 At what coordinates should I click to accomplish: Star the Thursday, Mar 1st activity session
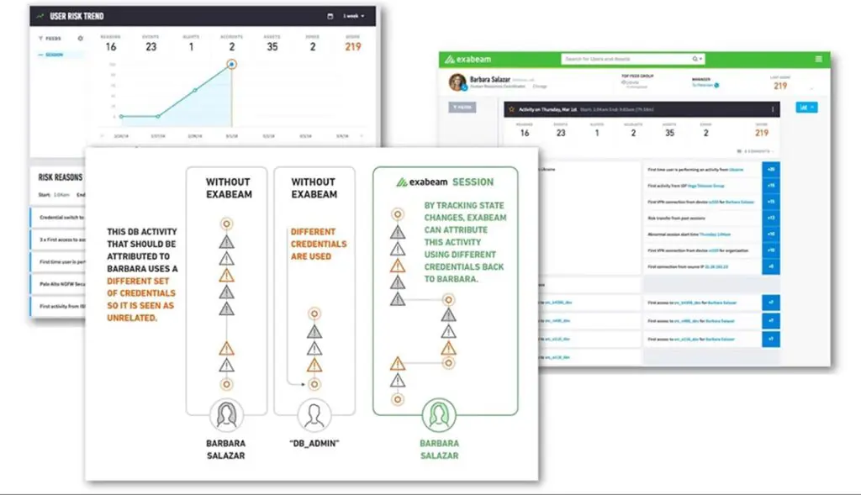click(512, 108)
